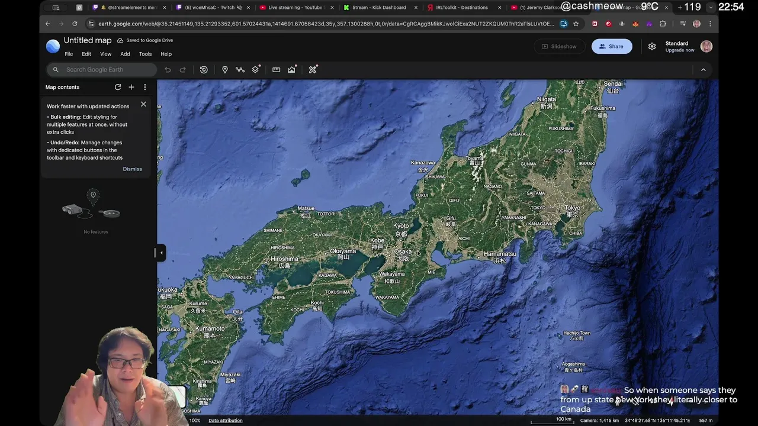Click the browser address bar URL
This screenshot has width=758, height=426.
click(326, 24)
